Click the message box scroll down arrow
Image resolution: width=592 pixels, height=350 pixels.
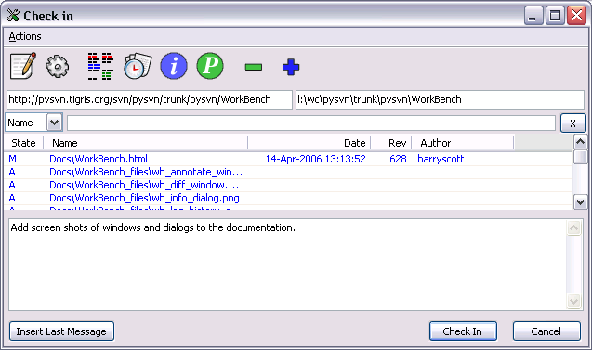(x=574, y=302)
